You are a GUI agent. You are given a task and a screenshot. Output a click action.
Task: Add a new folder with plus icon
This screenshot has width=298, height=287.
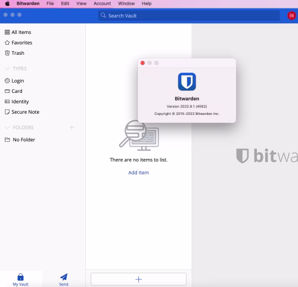coord(72,127)
